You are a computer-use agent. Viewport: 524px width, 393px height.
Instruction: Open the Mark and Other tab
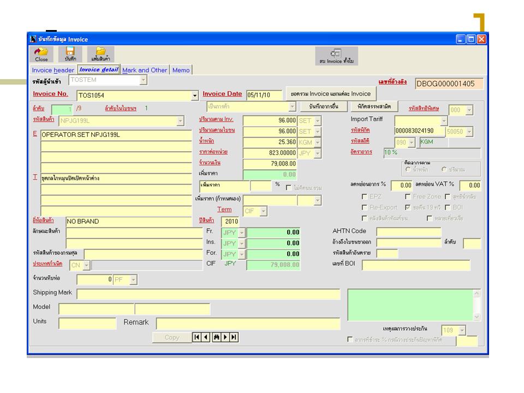(145, 70)
